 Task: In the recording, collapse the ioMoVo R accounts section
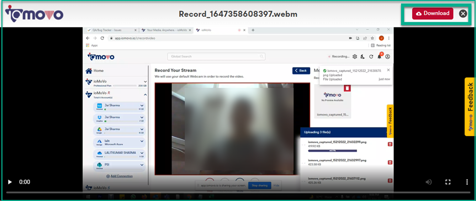(145, 95)
